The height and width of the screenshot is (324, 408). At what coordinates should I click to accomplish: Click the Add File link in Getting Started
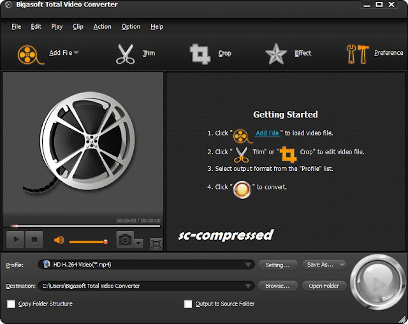coord(267,133)
